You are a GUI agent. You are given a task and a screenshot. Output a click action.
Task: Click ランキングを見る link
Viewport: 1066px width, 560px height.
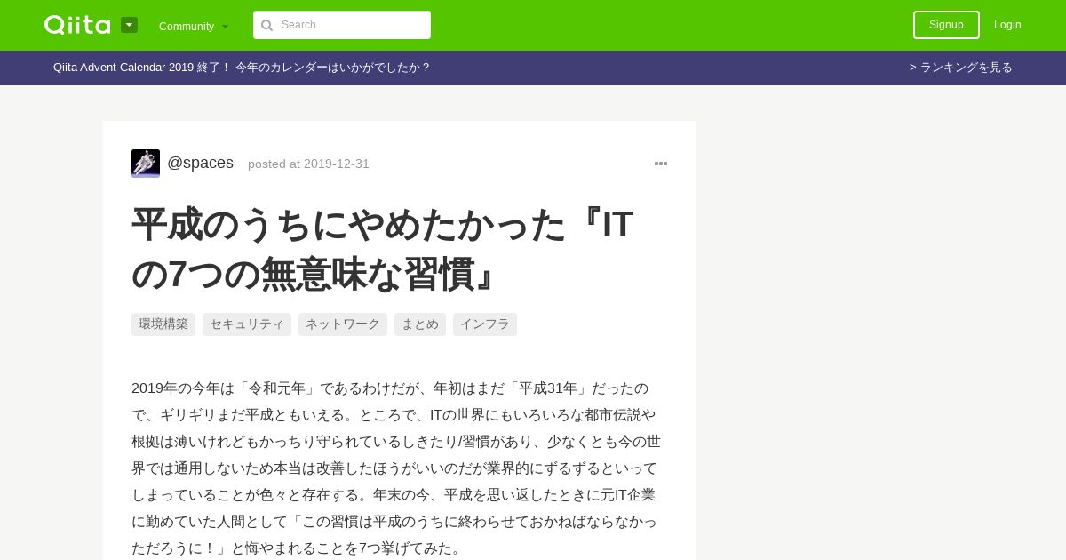961,68
